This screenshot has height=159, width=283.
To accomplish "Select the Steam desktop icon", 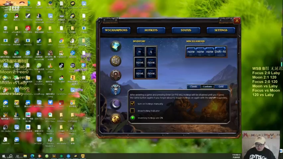I will 39,42.
